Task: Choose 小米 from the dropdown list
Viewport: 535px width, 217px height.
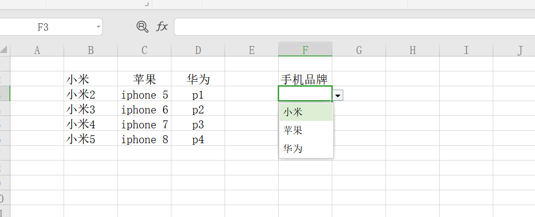Action: pyautogui.click(x=306, y=112)
